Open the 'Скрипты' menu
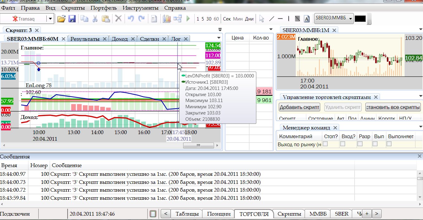The height and width of the screenshot is (220, 423). (73, 8)
